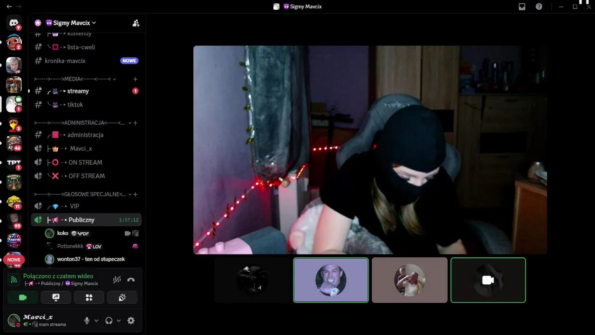The width and height of the screenshot is (595, 335).
Task: Deafen with the headphones icon
Action: pyautogui.click(x=109, y=321)
